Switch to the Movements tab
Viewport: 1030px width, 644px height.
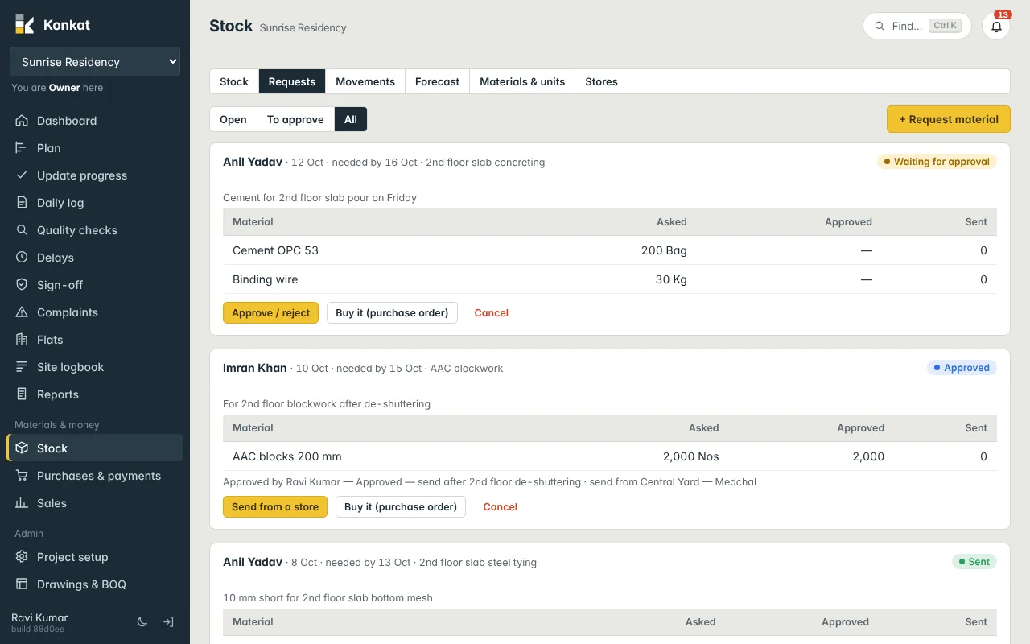point(365,81)
